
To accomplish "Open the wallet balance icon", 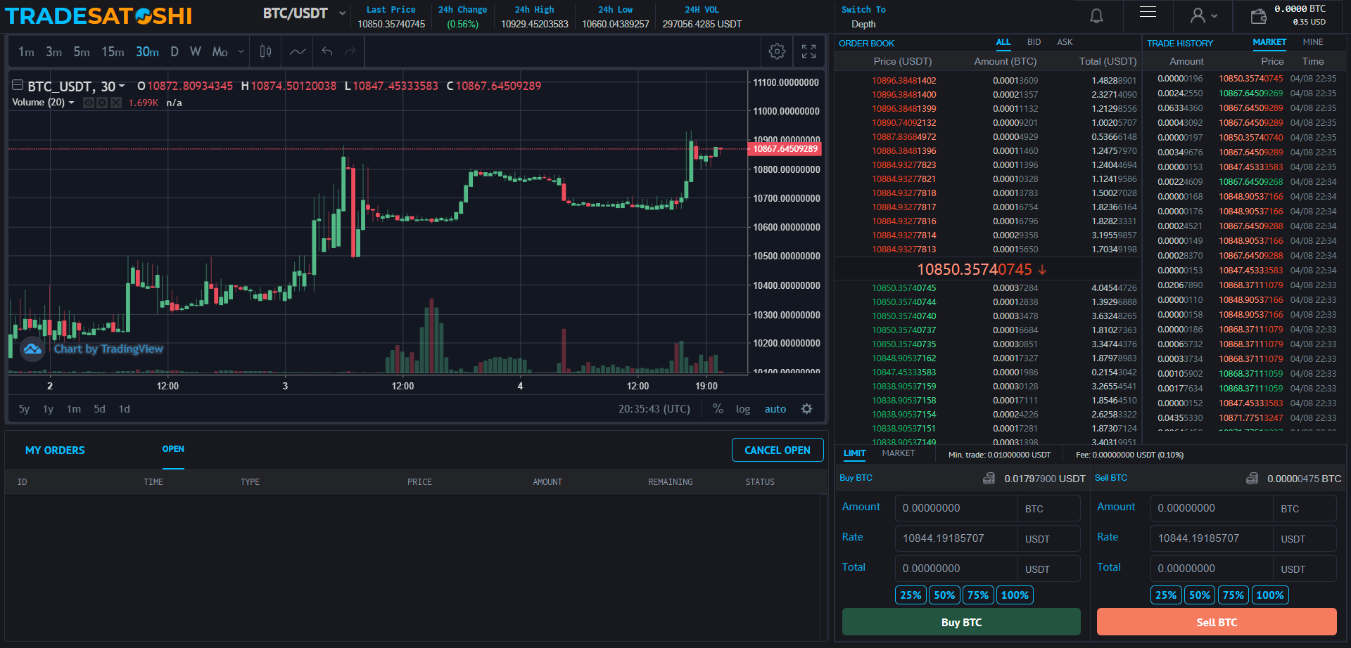I will [1258, 15].
